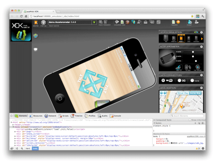Click the globe refresh icon beside the emulator

35,36
